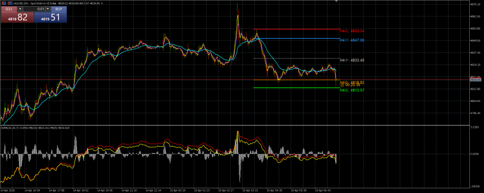Click the BUY button

pyautogui.click(x=58, y=9)
